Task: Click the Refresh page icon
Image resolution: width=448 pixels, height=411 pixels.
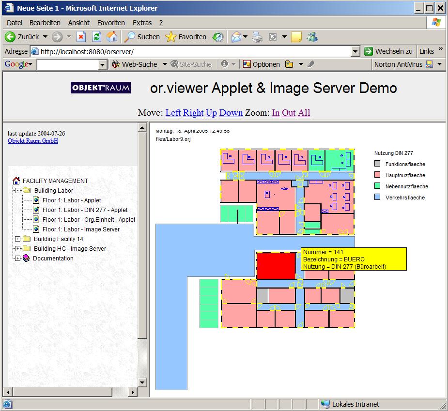Action: pyautogui.click(x=97, y=37)
